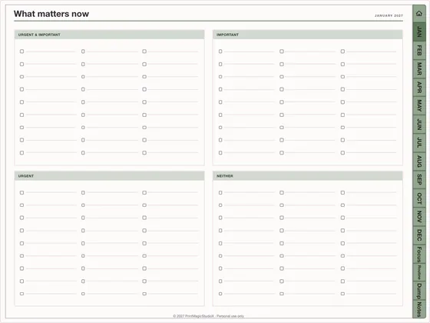430x323 pixels.
Task: Tick first checkbox in Urgent quadrant's left column
Action: tap(22, 192)
